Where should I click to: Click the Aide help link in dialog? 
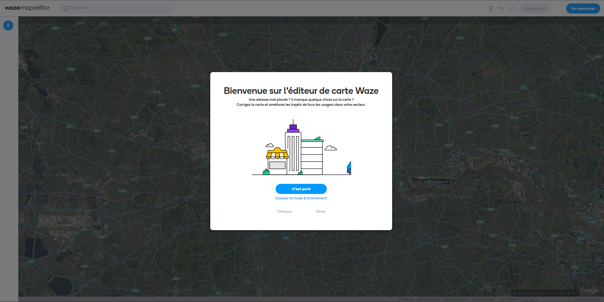tap(321, 212)
